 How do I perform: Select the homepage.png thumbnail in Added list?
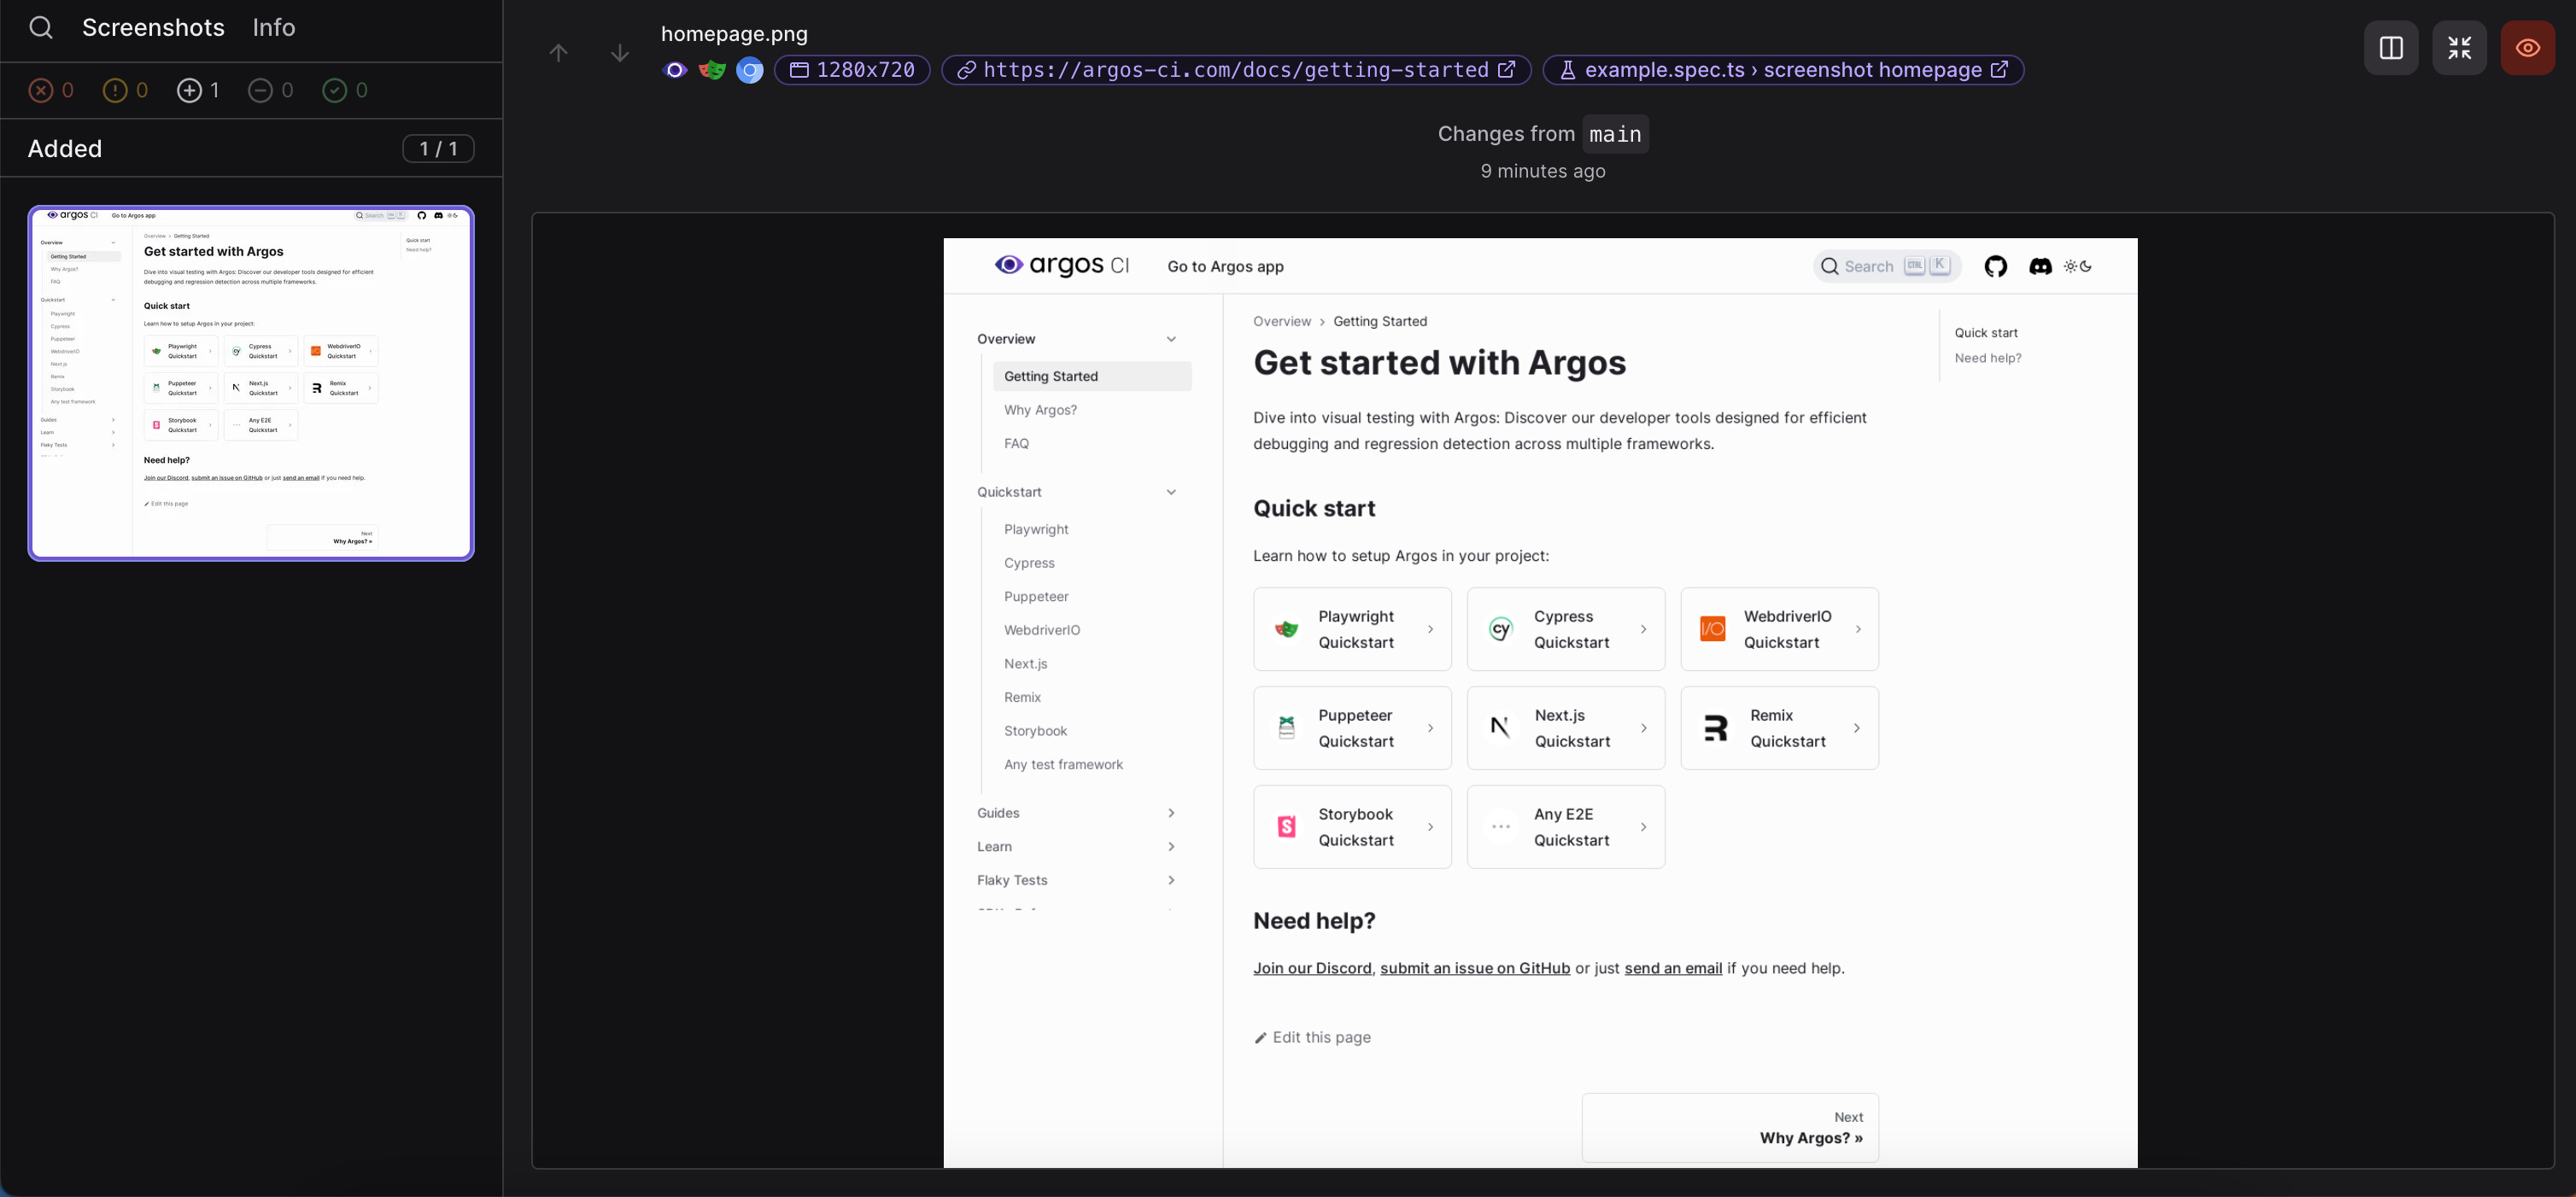click(251, 383)
